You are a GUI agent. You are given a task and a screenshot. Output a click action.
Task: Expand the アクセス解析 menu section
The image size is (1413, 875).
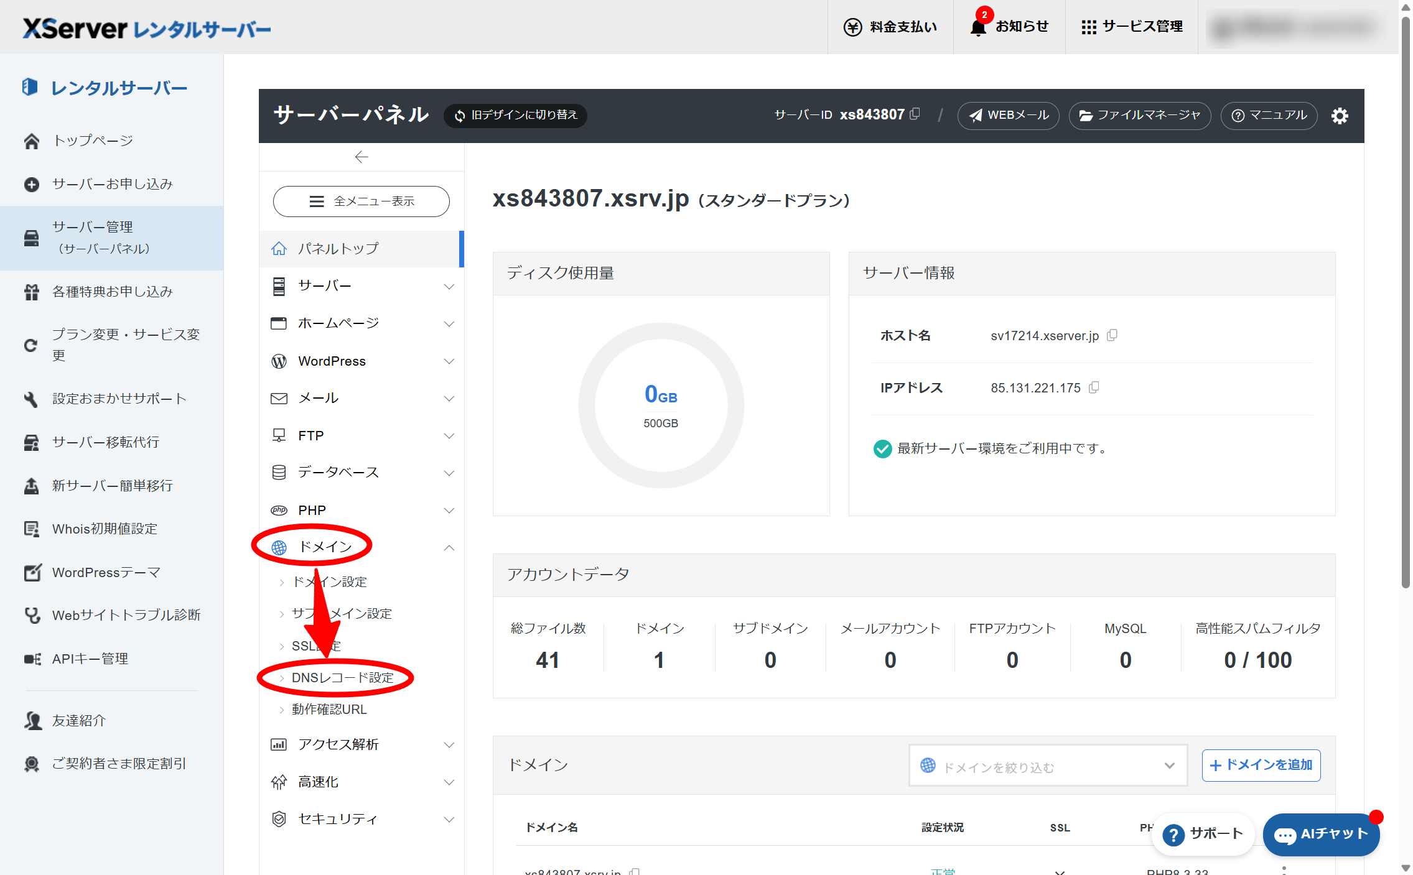pos(361,744)
